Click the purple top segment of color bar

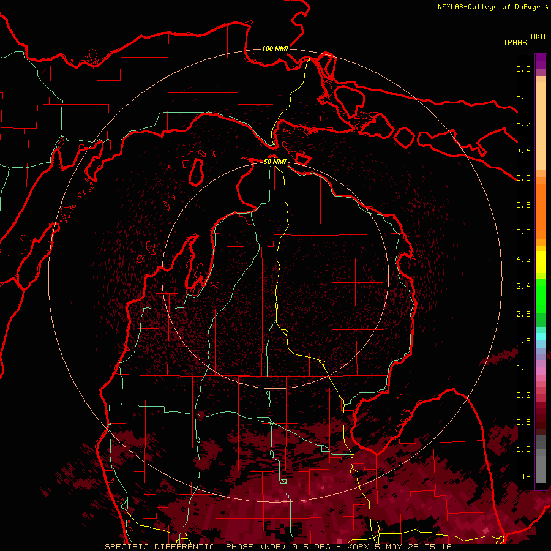[x=541, y=61]
